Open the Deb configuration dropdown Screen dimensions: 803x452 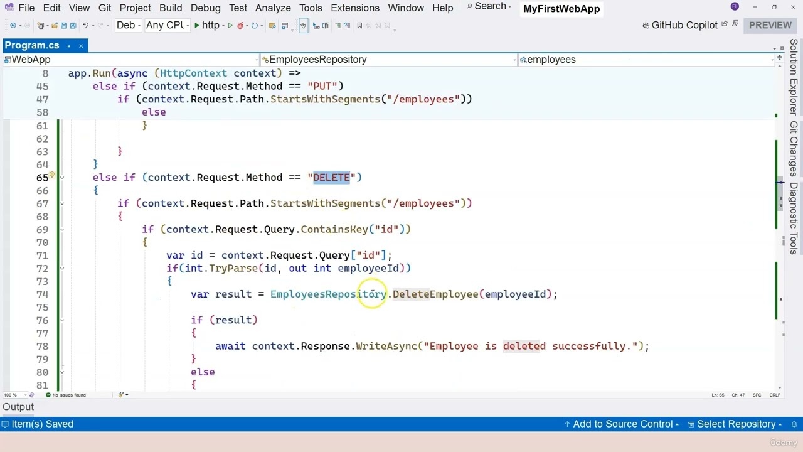(x=129, y=25)
